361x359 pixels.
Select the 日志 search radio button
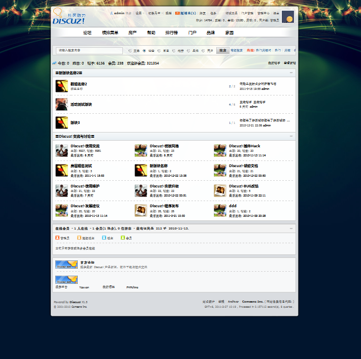coord(159,51)
